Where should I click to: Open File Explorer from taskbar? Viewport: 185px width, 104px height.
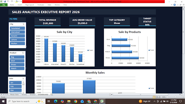point(69,101)
